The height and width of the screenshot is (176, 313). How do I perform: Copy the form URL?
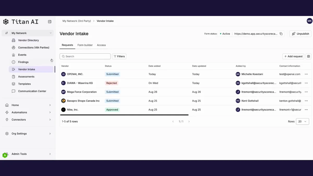pyautogui.click(x=281, y=34)
